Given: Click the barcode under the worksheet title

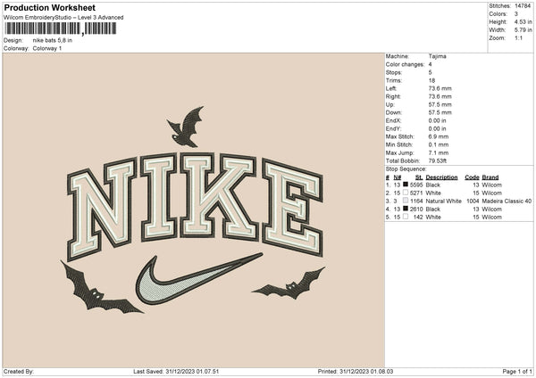Looking at the screenshot, I should point(61,29).
